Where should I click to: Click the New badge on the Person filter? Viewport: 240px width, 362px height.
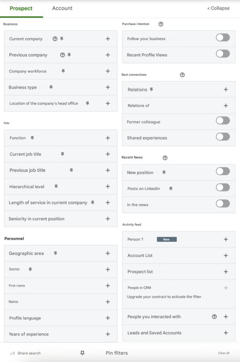167,239
